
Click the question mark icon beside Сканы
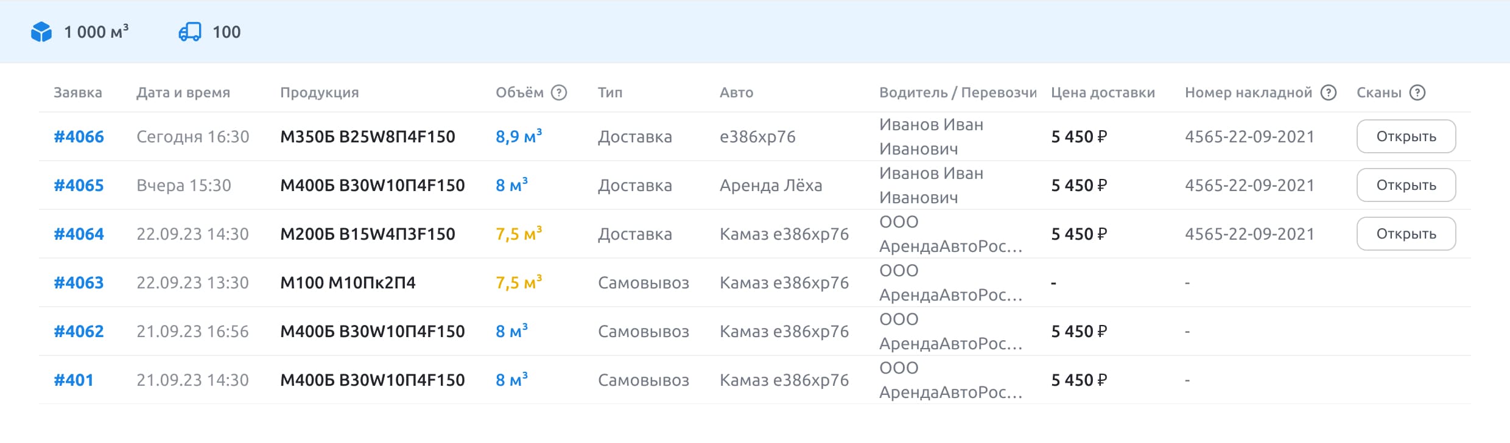(x=1417, y=92)
